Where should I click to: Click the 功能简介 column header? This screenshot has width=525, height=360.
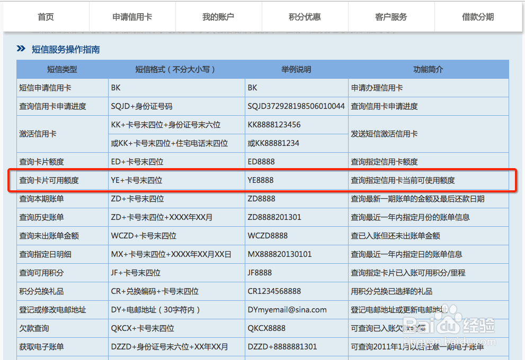coord(428,69)
